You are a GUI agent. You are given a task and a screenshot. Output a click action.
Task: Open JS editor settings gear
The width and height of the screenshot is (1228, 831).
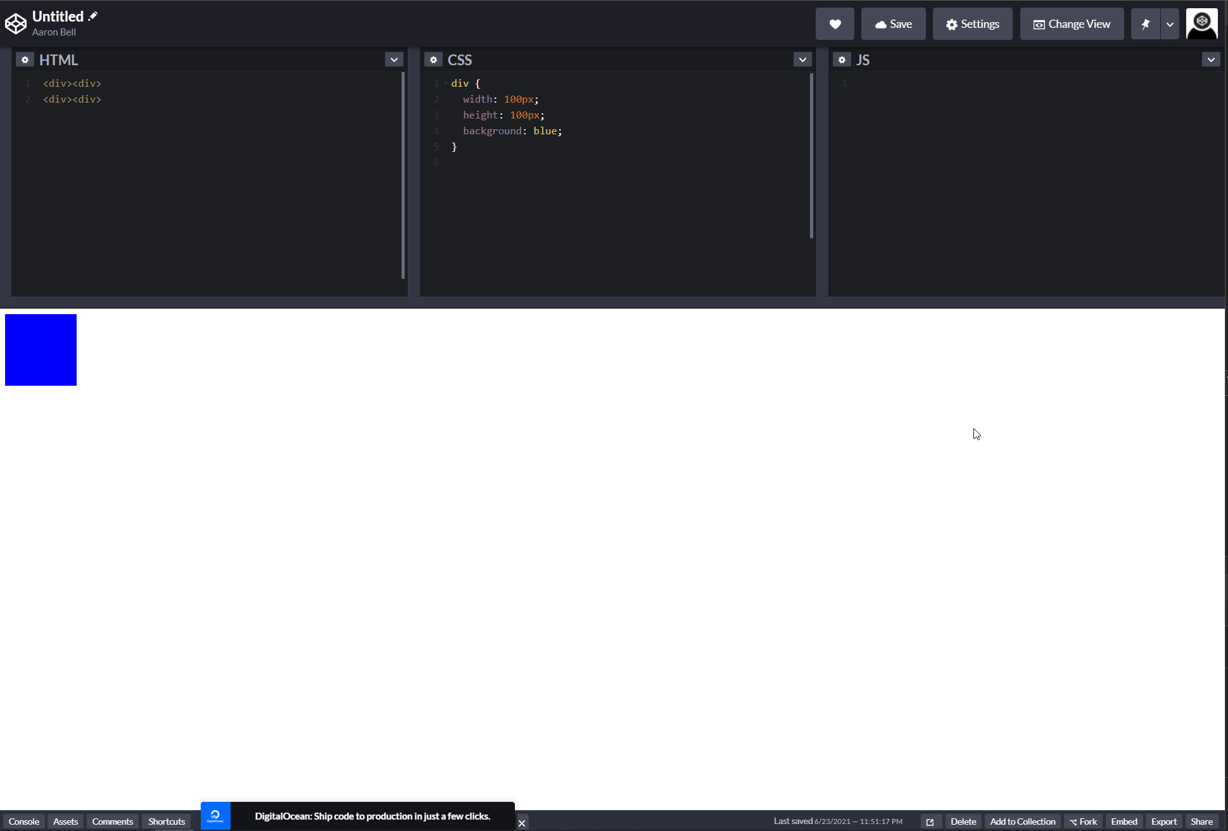(x=842, y=60)
